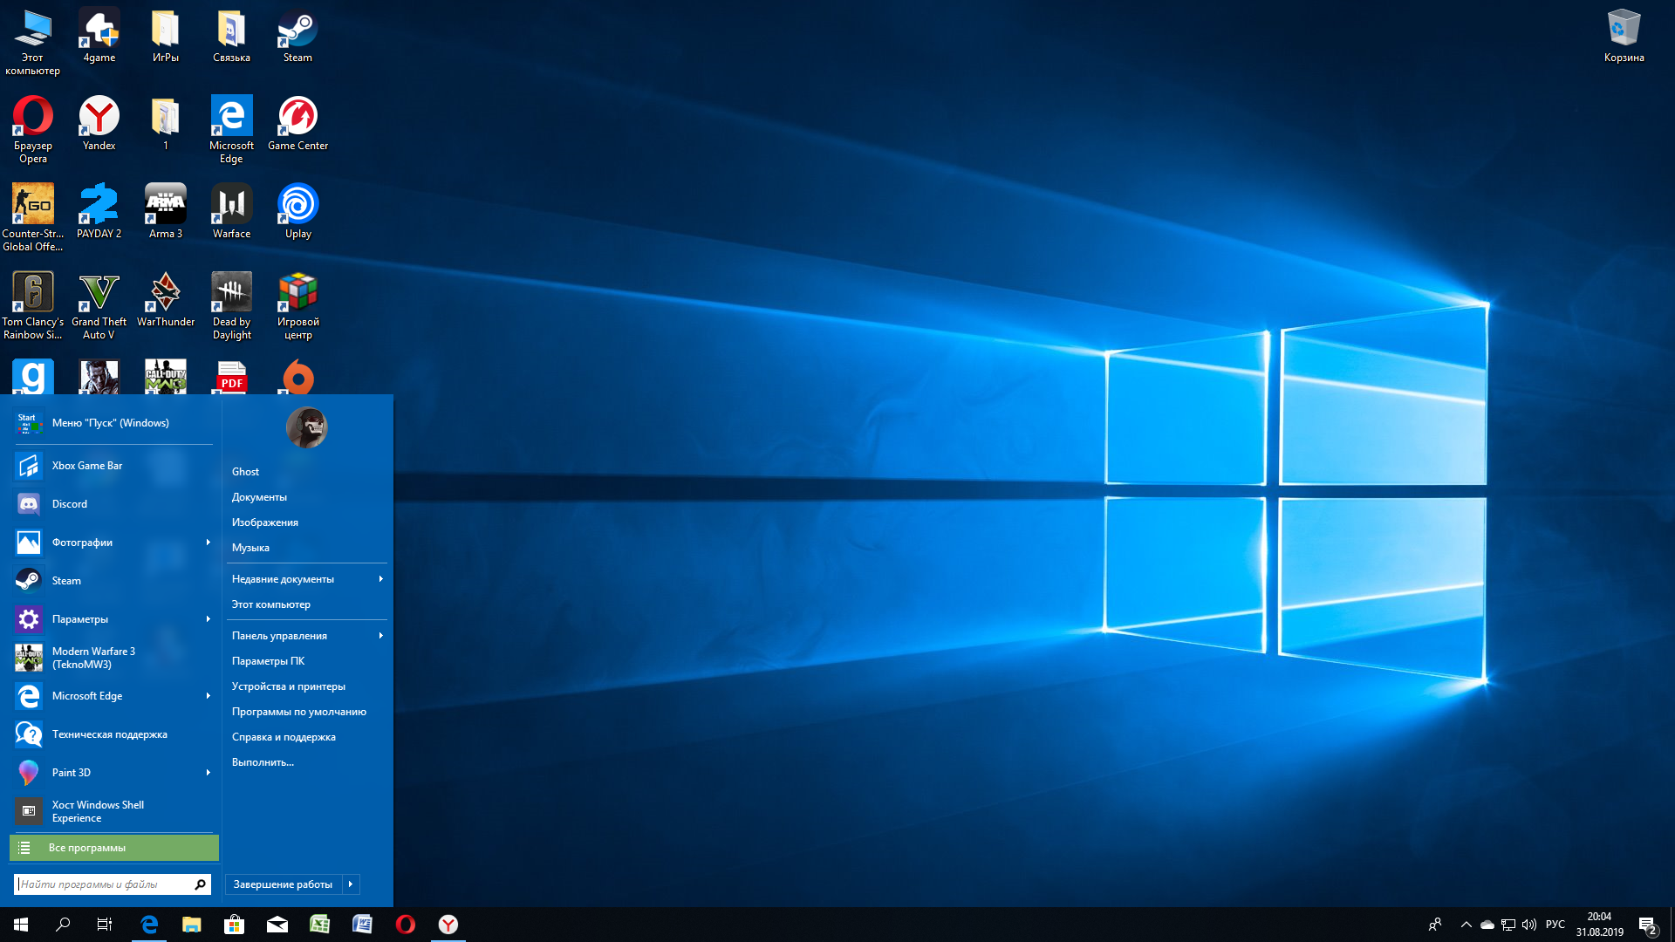This screenshot has width=1675, height=942.
Task: Toggle taskbar search field
Action: click(64, 924)
